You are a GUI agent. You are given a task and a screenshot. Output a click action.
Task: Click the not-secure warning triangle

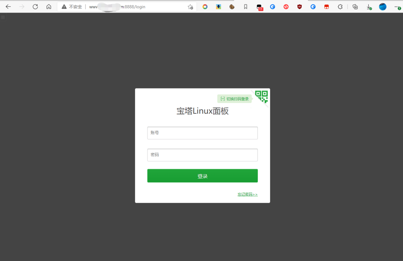click(x=64, y=7)
